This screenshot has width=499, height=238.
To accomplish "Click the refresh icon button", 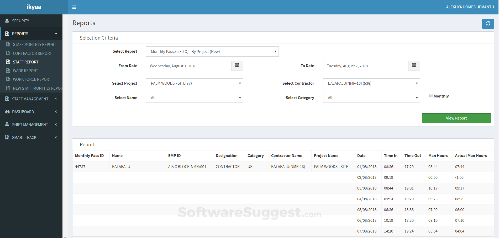I will pos(488,24).
